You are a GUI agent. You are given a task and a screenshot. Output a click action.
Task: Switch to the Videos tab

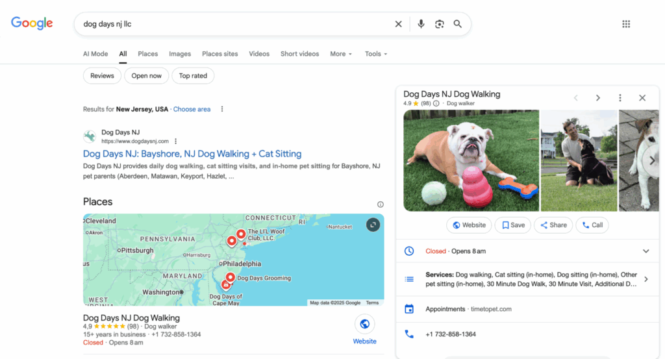pyautogui.click(x=259, y=54)
